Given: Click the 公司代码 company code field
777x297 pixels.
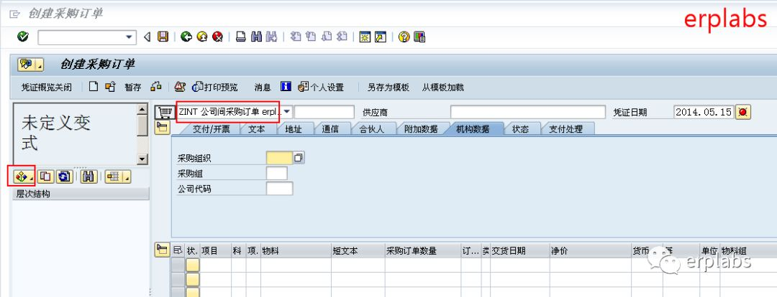Looking at the screenshot, I should [279, 189].
